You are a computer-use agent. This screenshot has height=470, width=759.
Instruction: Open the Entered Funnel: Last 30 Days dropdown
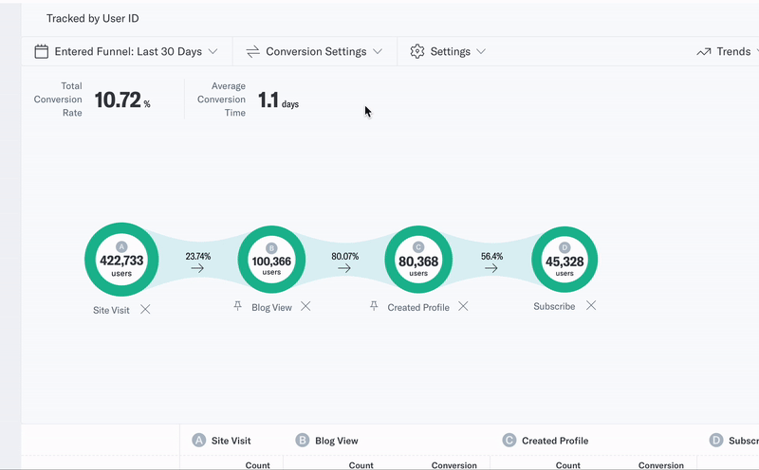coord(126,52)
